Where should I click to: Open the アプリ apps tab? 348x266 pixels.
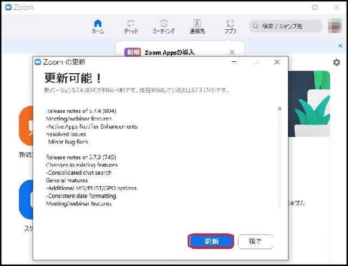[x=230, y=27]
